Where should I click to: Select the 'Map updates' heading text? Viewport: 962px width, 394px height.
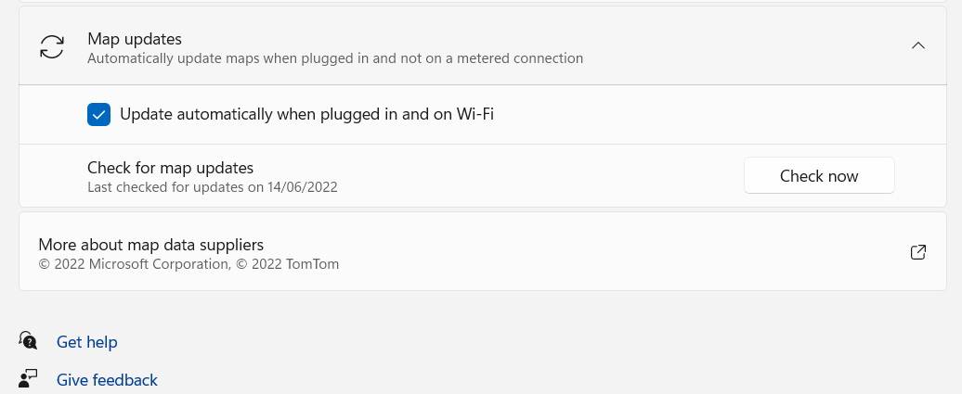(x=135, y=39)
